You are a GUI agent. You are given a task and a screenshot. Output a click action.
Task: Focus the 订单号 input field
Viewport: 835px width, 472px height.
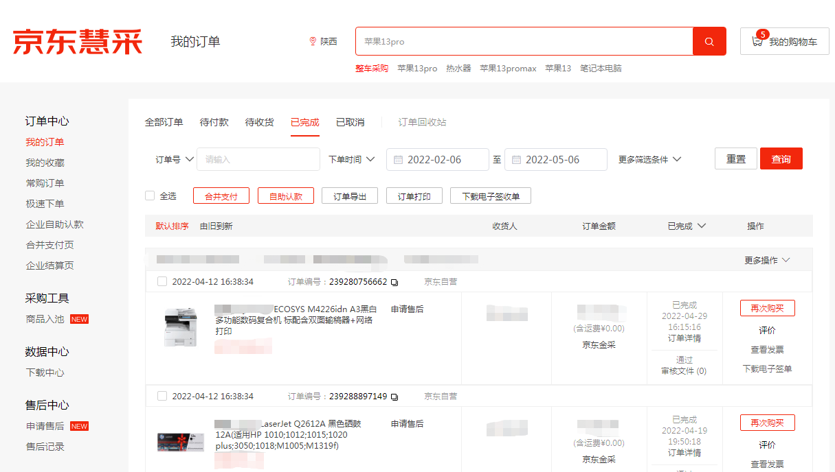pos(258,159)
